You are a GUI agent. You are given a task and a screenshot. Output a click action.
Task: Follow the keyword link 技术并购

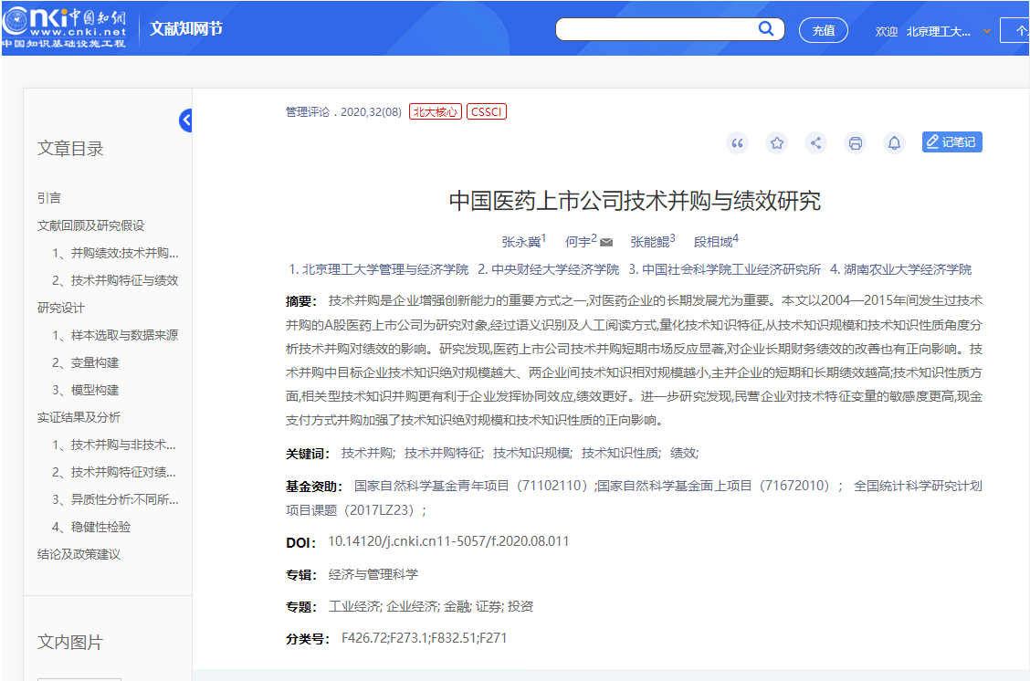(364, 452)
